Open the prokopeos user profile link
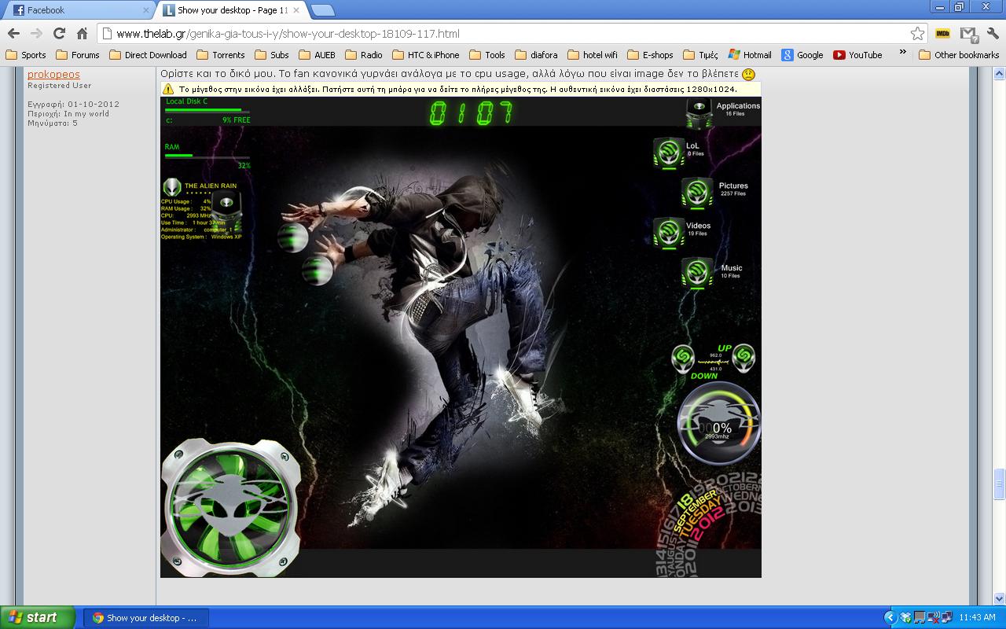The height and width of the screenshot is (629, 1006). [x=53, y=75]
